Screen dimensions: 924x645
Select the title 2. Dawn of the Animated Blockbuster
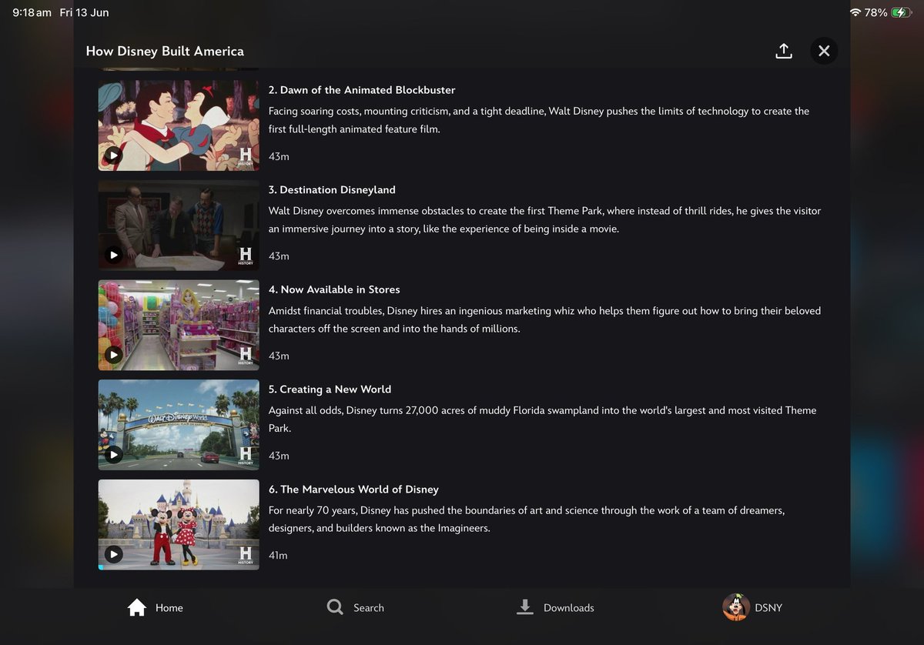click(x=362, y=90)
